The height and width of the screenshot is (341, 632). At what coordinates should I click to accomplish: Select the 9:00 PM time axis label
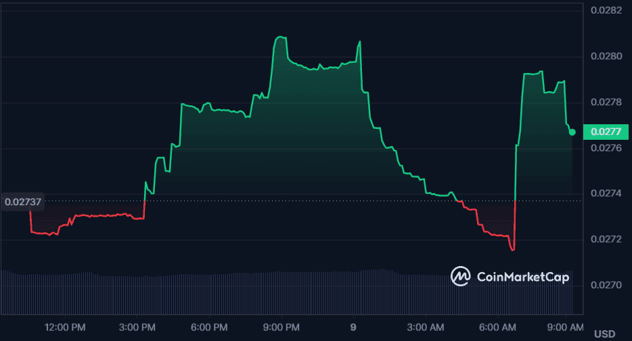click(x=281, y=327)
